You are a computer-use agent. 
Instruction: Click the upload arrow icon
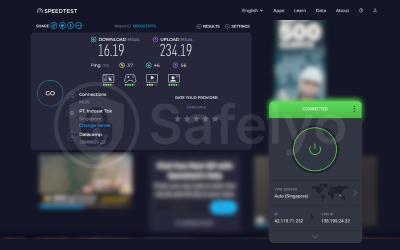coord(155,39)
